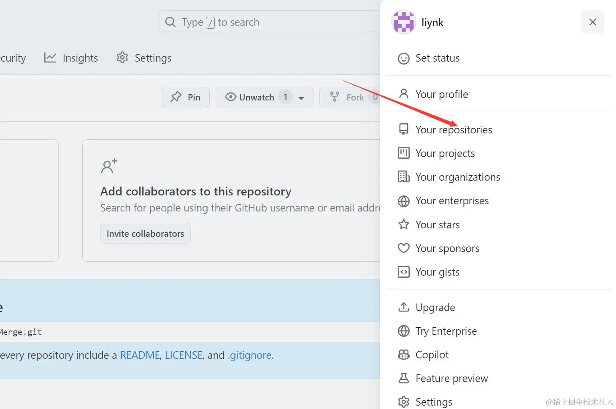Image resolution: width=616 pixels, height=409 pixels.
Task: Close the user menu panel
Action: [592, 22]
